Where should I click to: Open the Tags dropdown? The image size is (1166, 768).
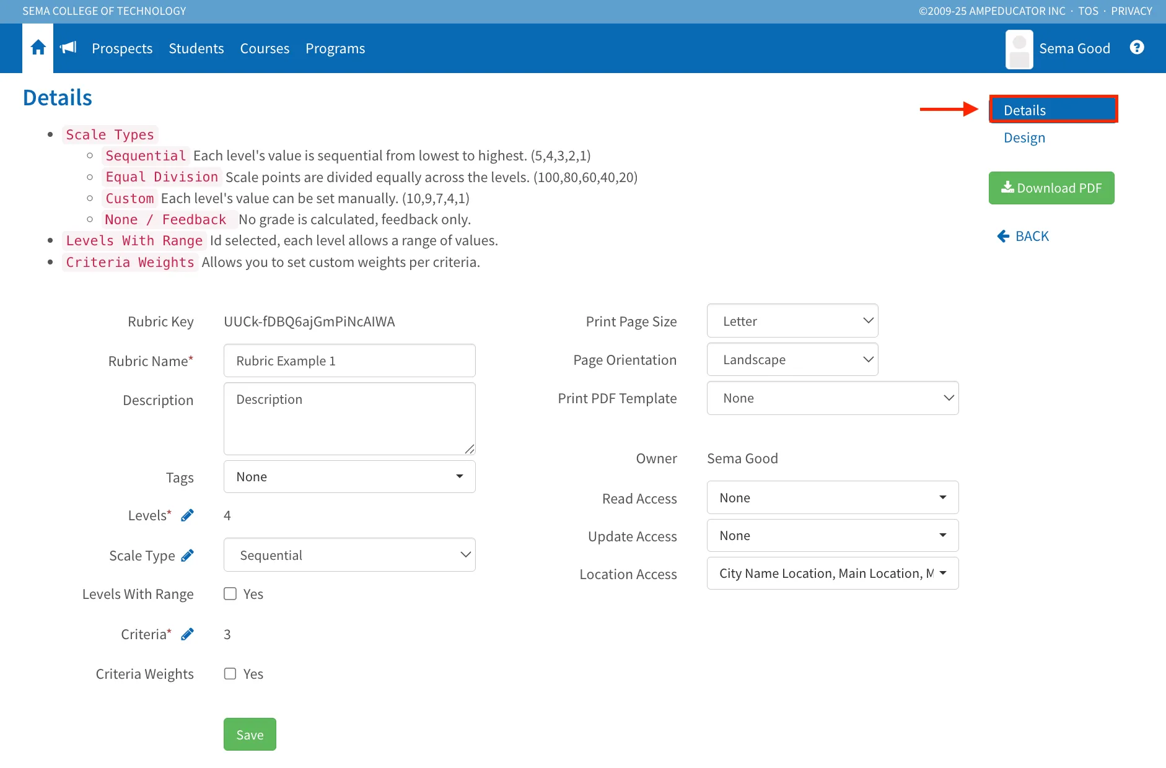349,477
